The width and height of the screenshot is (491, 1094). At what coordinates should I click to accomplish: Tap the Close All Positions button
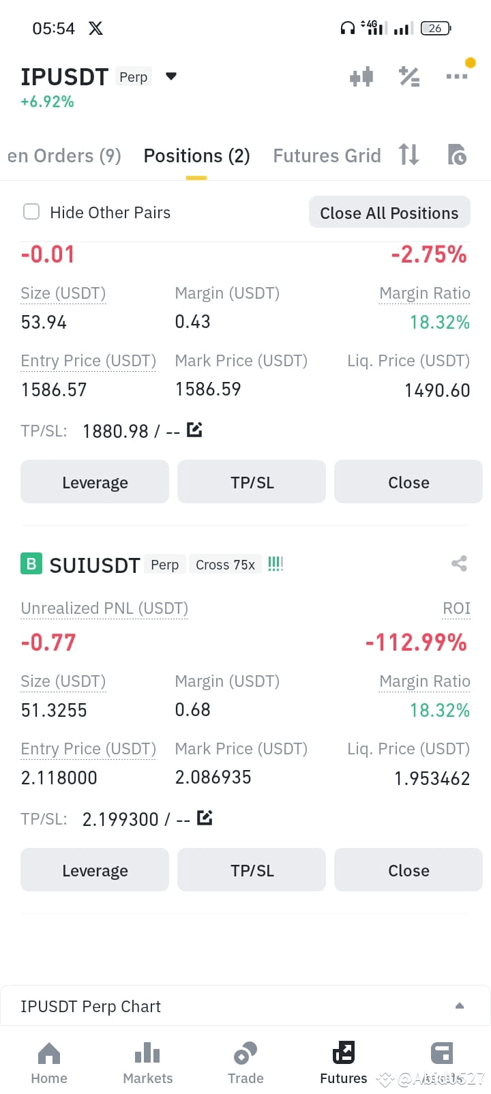coord(389,212)
